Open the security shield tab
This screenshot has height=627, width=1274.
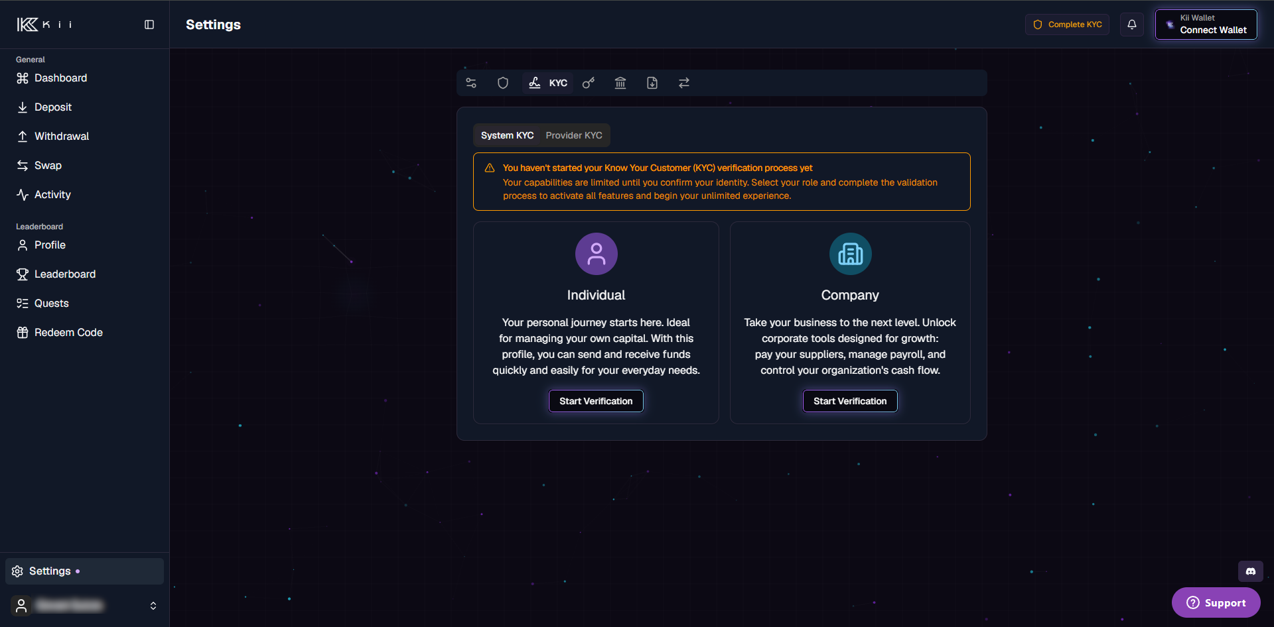click(503, 83)
